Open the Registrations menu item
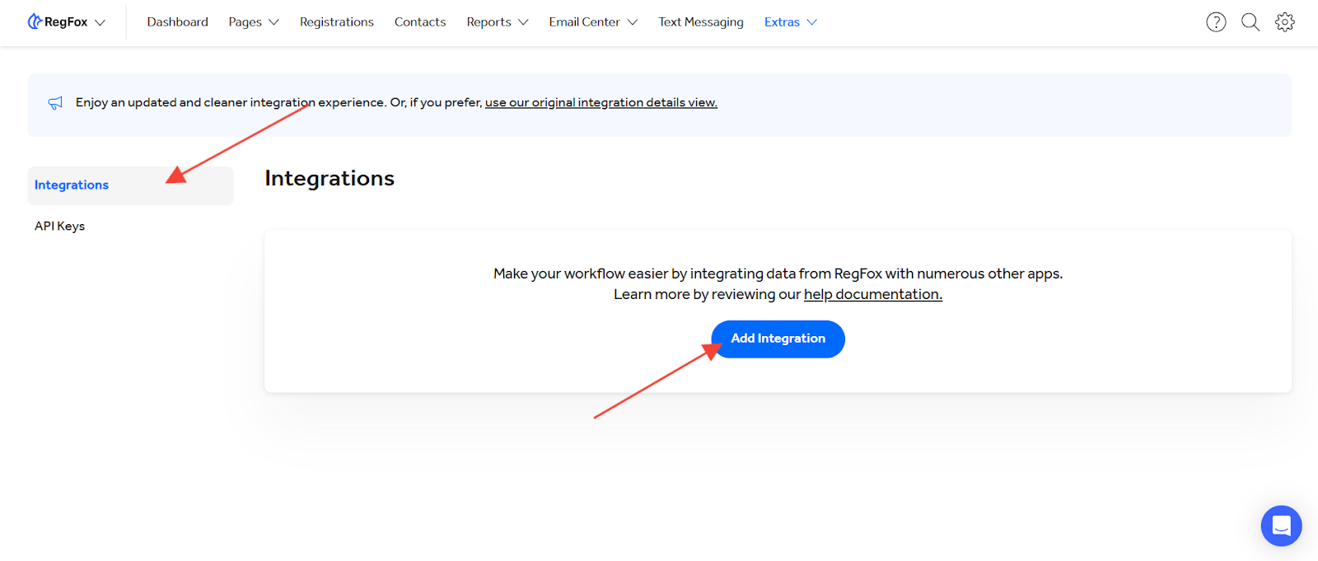 [x=337, y=22]
